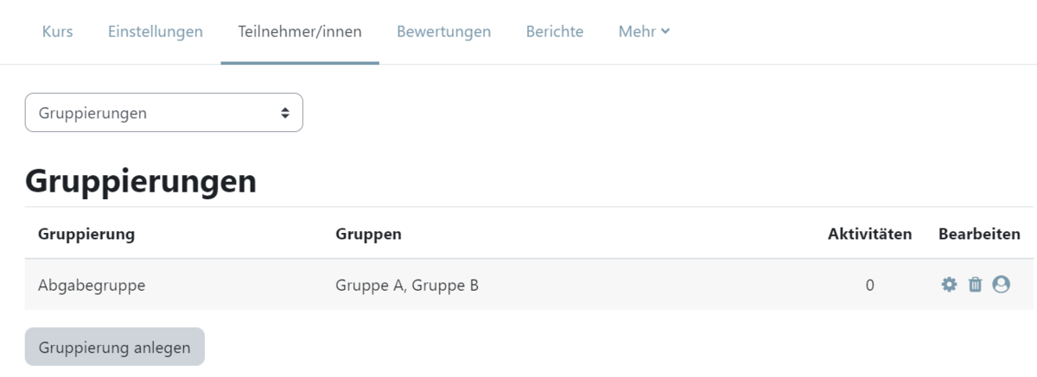Go to the Bewertungen tab

tap(443, 32)
